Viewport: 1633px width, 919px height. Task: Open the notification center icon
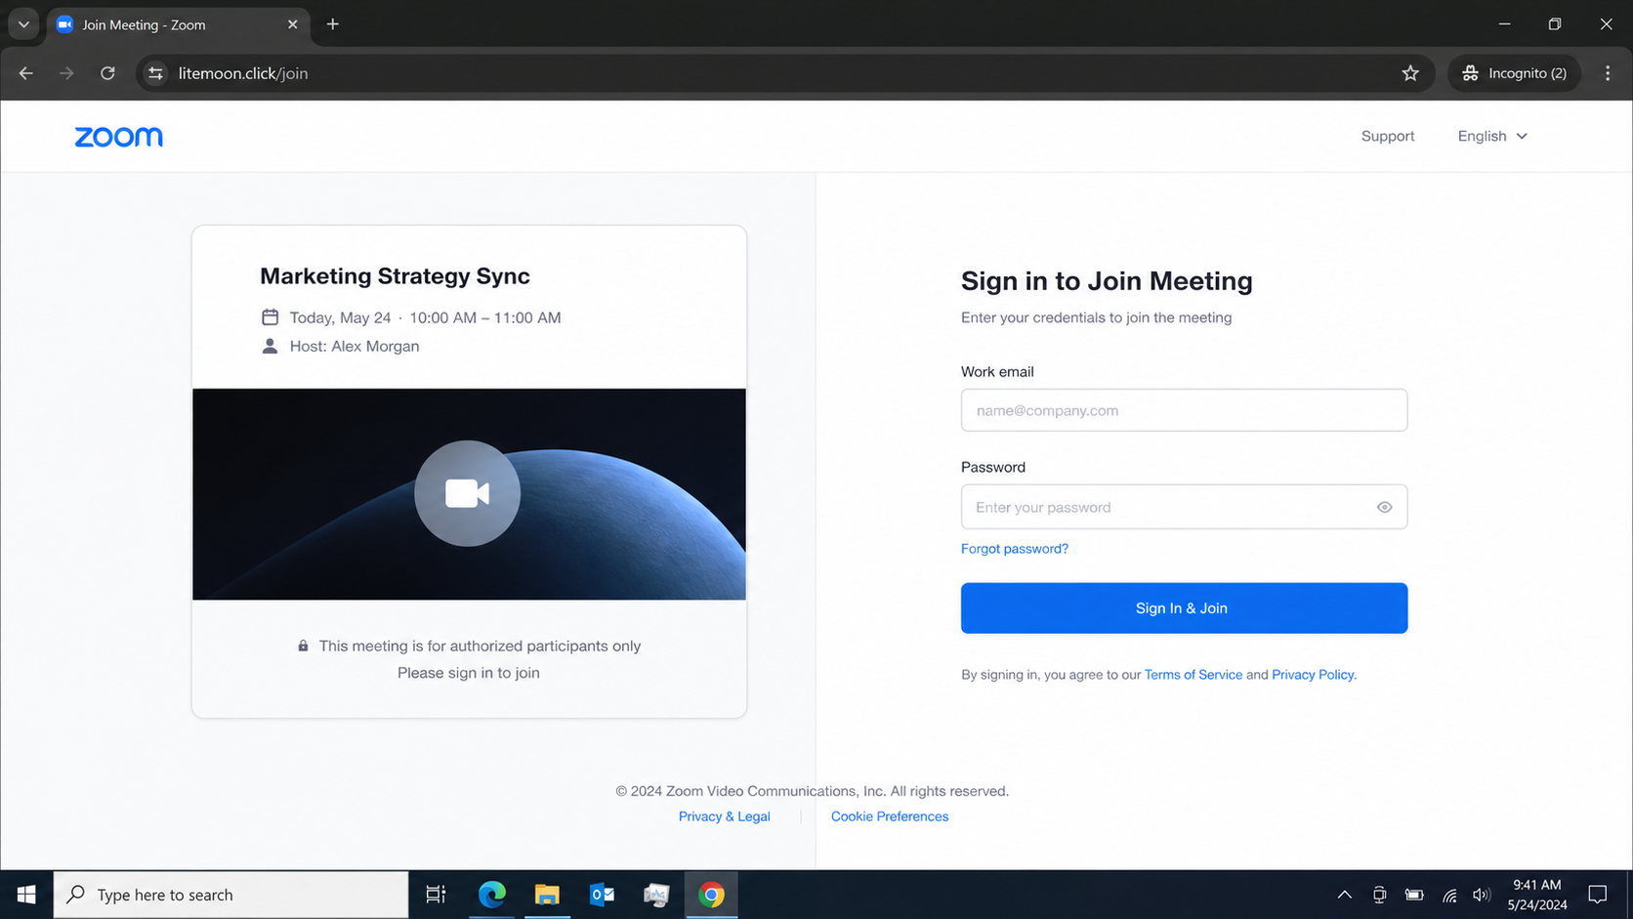pos(1598,895)
